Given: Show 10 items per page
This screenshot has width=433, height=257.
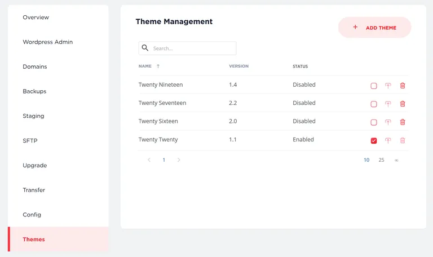Looking at the screenshot, I should click(x=366, y=160).
